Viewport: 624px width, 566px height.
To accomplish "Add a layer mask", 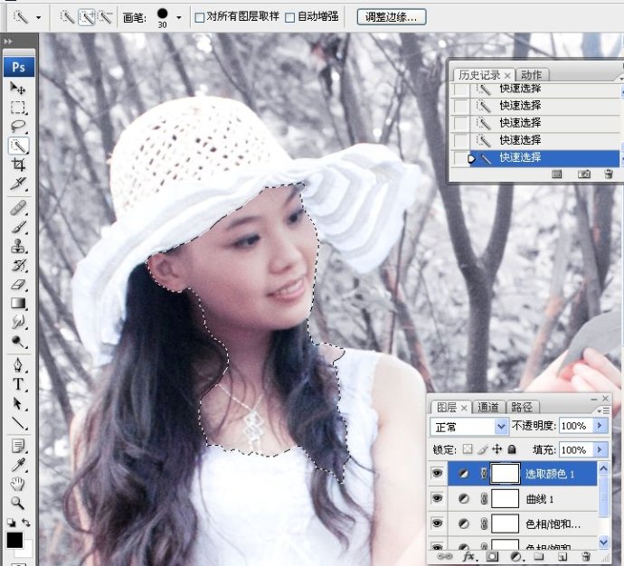I will [x=492, y=556].
